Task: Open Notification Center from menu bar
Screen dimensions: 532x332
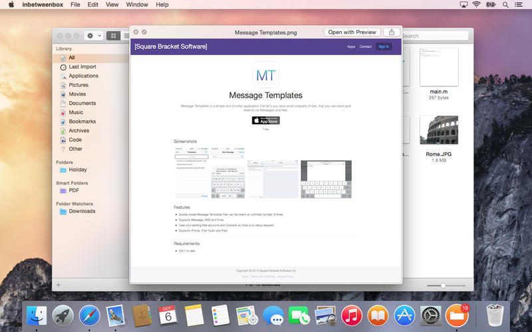Action: (519, 5)
